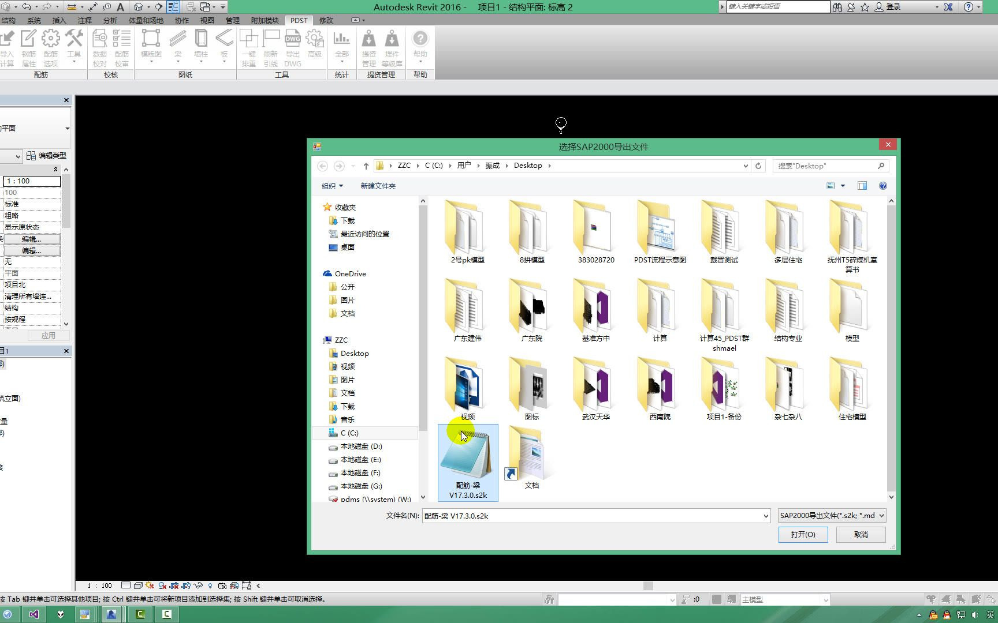Switch to the 视图 ribbon tab
Image resolution: width=998 pixels, height=623 pixels.
coord(207,20)
